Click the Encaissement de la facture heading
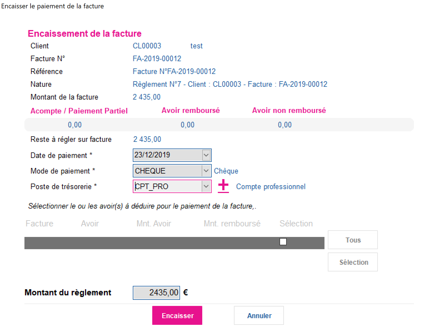Screen dimensions: 437x329 pyautogui.click(x=85, y=34)
